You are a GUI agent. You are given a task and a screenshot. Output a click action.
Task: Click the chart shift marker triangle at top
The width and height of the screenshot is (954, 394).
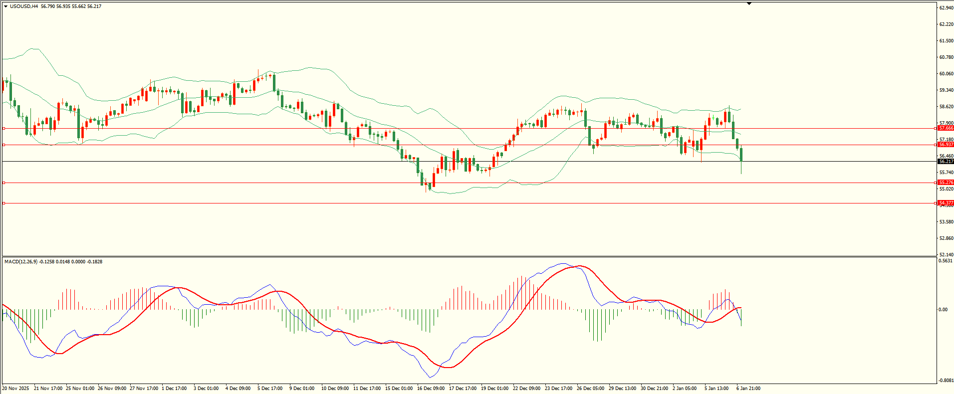(x=749, y=3)
